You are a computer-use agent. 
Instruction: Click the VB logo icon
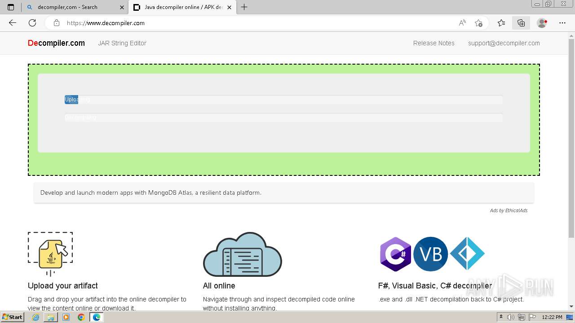pos(430,254)
